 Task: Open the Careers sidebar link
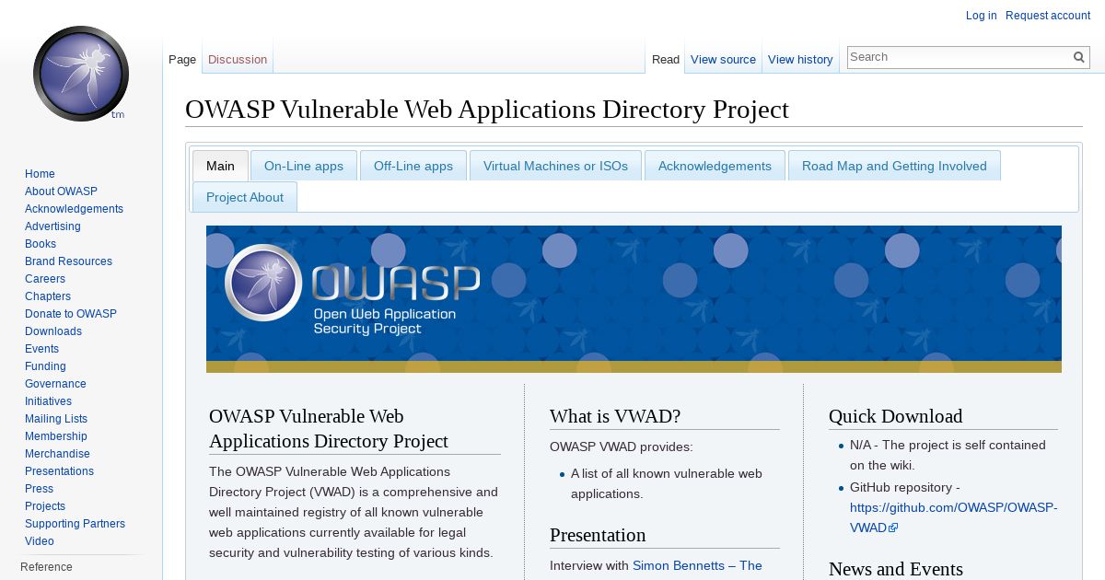click(45, 279)
